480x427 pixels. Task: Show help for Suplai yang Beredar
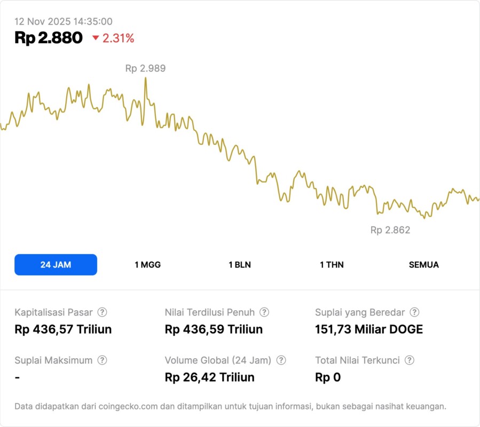coord(414,312)
